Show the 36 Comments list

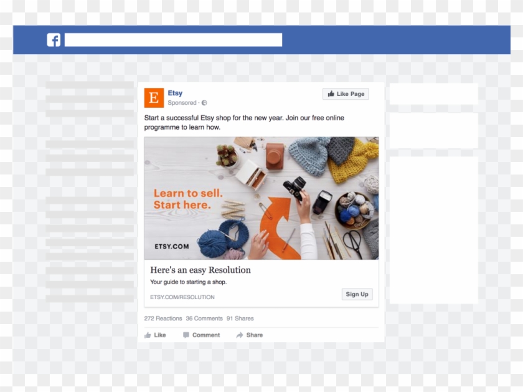pos(204,318)
